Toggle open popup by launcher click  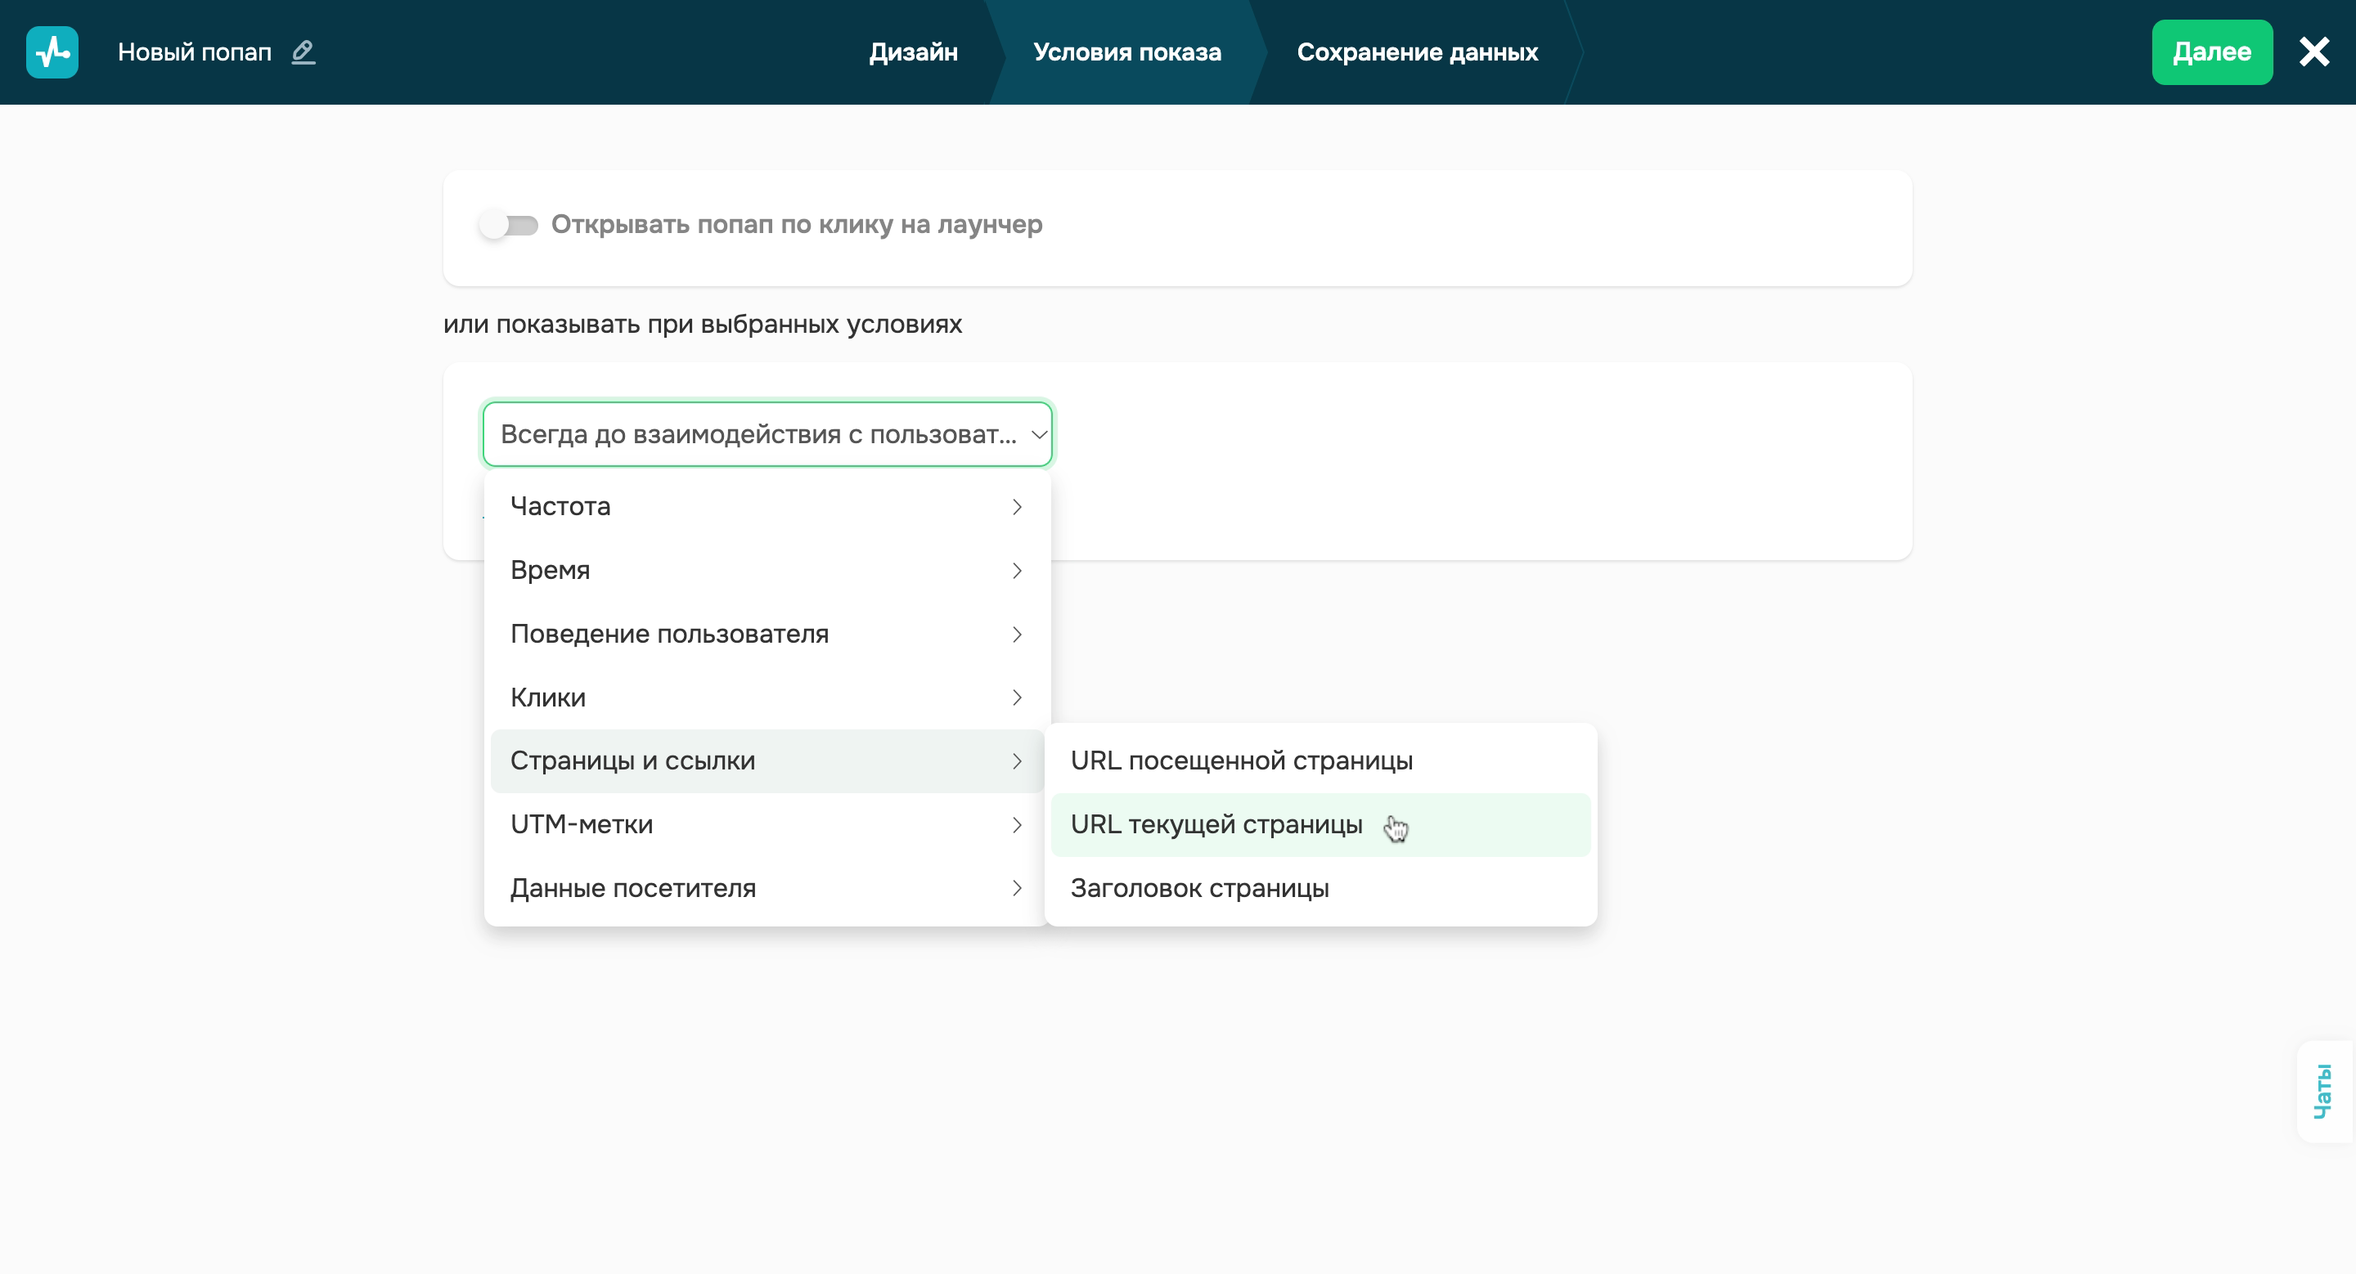(509, 225)
